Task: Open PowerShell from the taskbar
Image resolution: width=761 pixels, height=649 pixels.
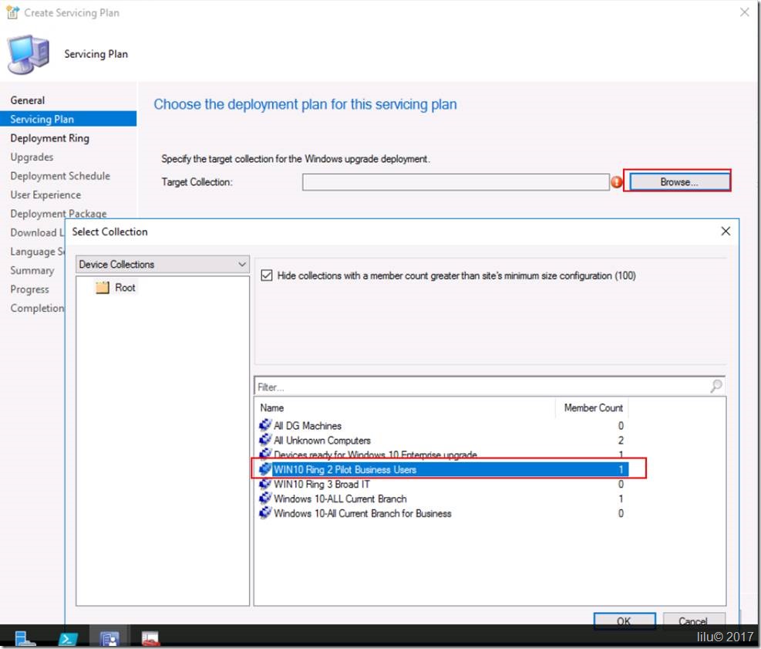Action: (67, 638)
